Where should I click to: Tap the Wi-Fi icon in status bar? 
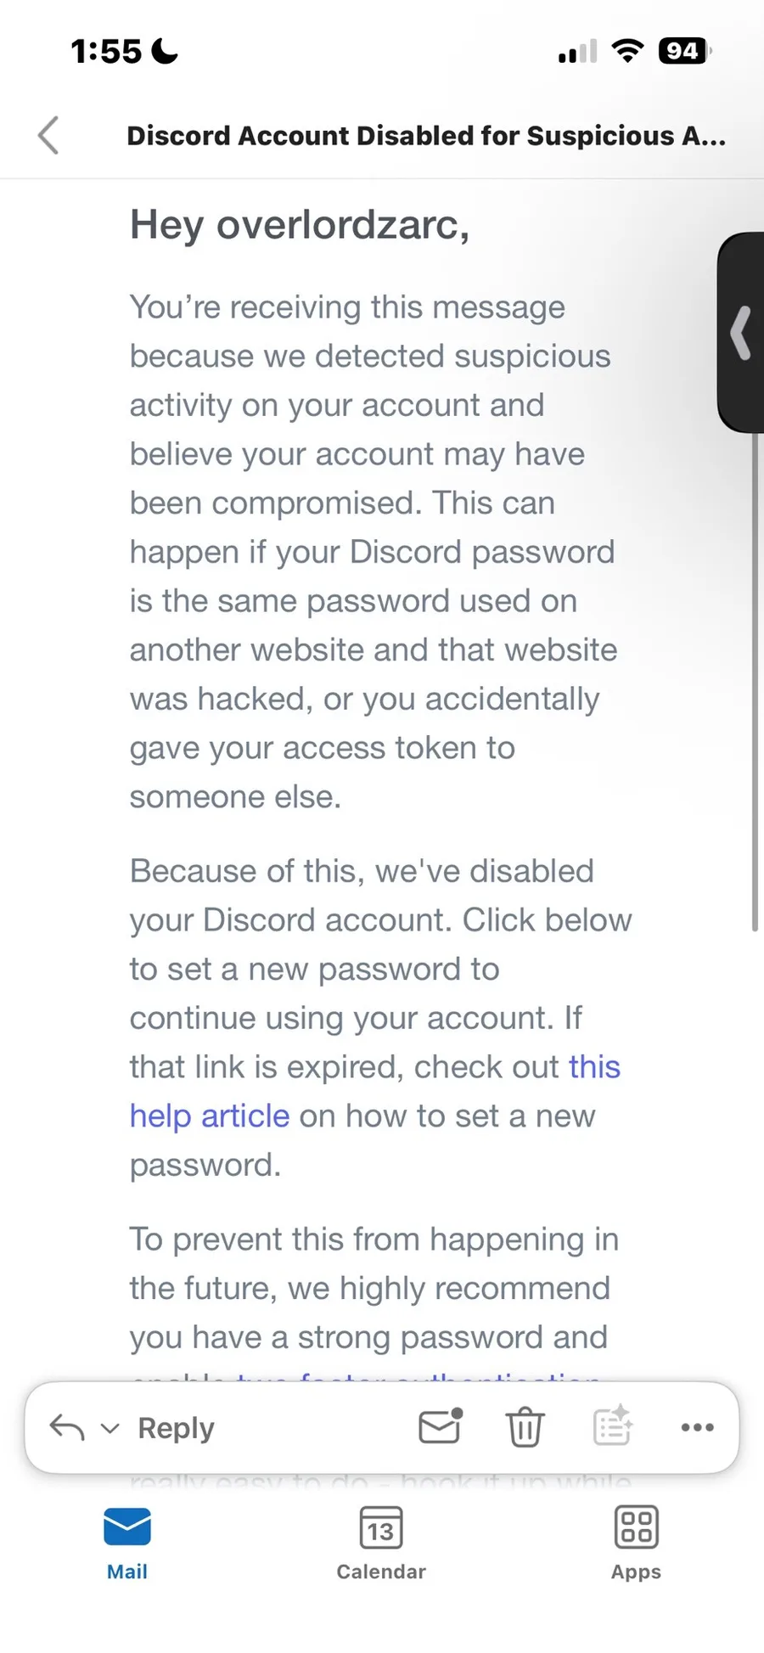tap(627, 52)
